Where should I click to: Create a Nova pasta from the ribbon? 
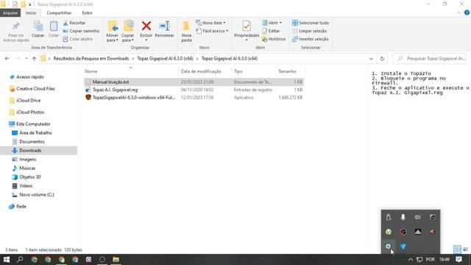(186, 31)
